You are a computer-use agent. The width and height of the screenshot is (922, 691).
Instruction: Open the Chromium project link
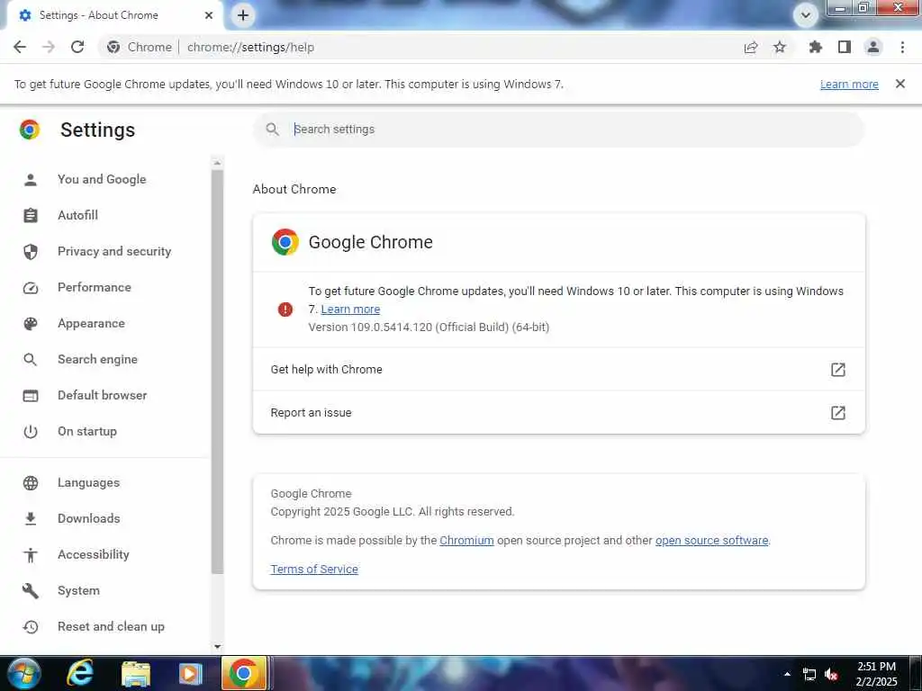click(466, 540)
